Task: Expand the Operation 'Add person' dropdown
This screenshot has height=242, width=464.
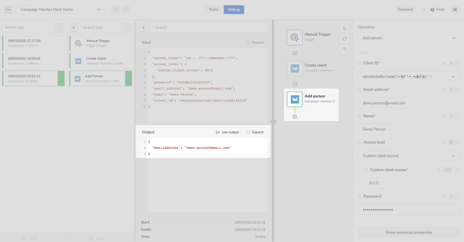Action: [408, 38]
